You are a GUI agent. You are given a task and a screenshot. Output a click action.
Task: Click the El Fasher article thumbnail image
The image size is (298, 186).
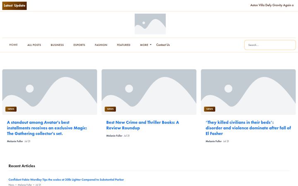point(248,92)
